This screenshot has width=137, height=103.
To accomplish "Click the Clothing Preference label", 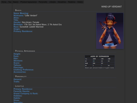I will [23, 70].
